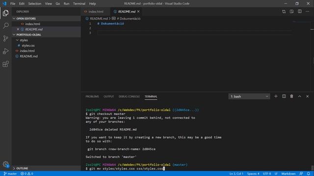
Task: Open the Explorer view in activity bar
Action: [5, 13]
